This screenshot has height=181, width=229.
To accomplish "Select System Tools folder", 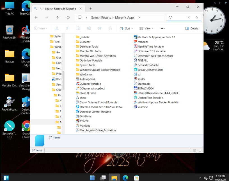I will (86, 65).
